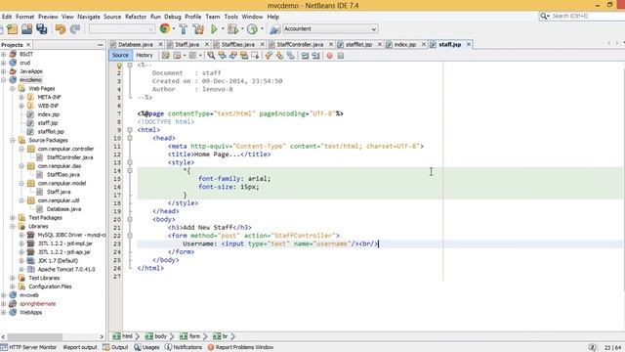Screen dimensions: 625x352
Task: Open Chrome browser dropdown arrow
Action: click(174, 29)
